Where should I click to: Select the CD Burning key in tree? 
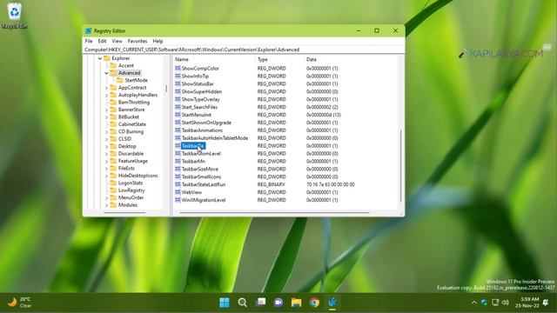[131, 131]
